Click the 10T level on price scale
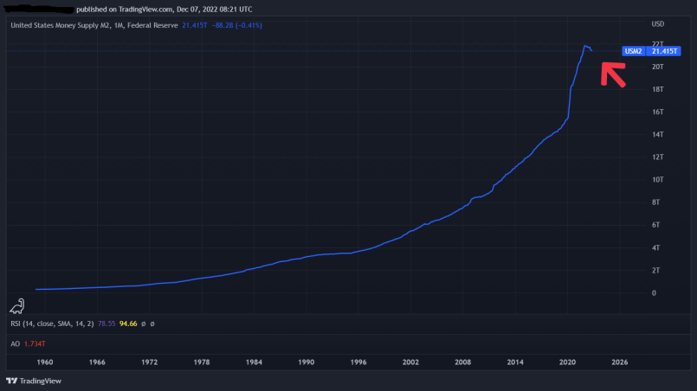 point(657,180)
